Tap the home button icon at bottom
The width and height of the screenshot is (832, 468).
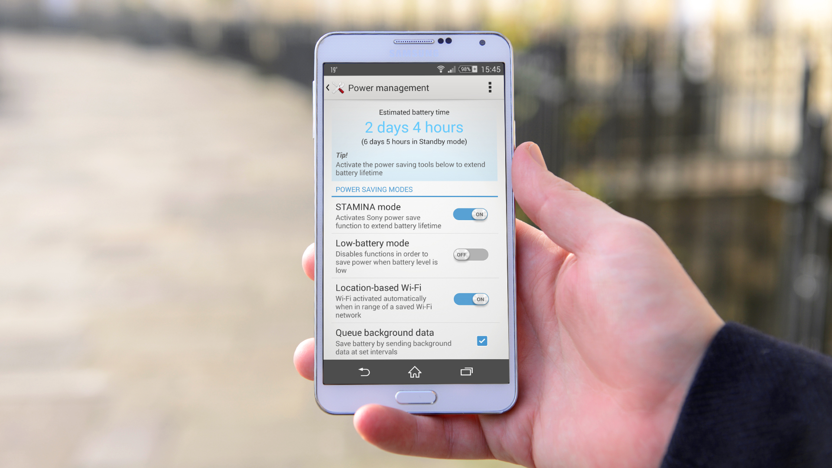415,372
